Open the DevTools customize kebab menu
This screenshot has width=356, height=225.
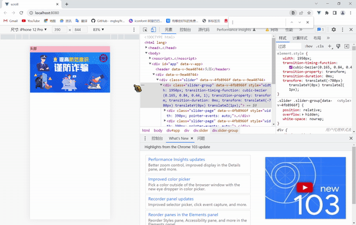(x=342, y=30)
